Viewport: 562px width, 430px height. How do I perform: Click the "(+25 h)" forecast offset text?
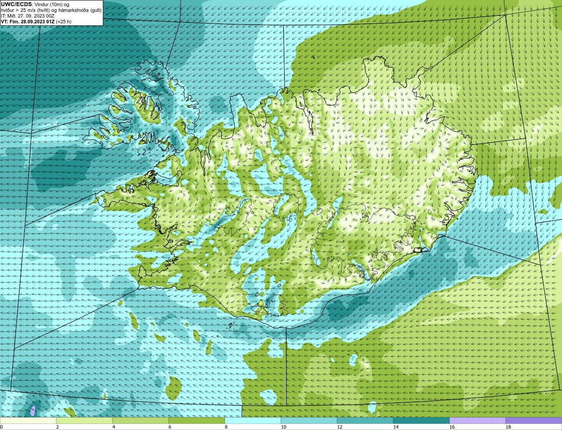pos(64,22)
